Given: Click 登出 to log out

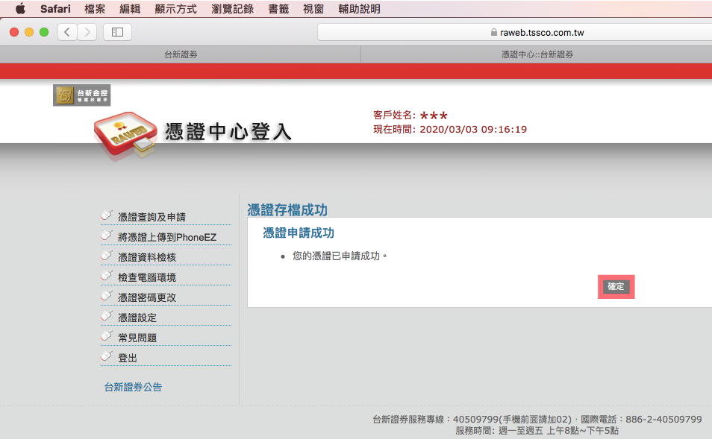Looking at the screenshot, I should (127, 358).
